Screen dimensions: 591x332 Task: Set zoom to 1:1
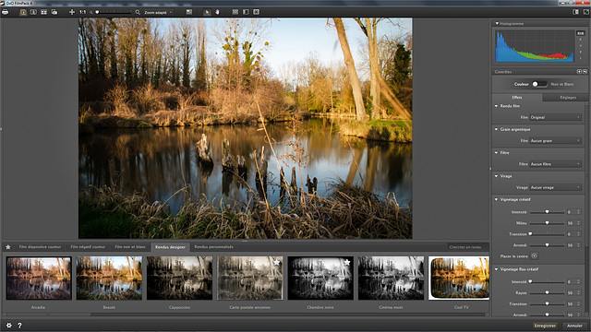click(x=82, y=12)
